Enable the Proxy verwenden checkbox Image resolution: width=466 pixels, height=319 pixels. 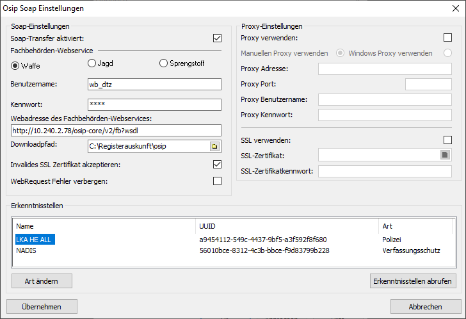(x=447, y=38)
